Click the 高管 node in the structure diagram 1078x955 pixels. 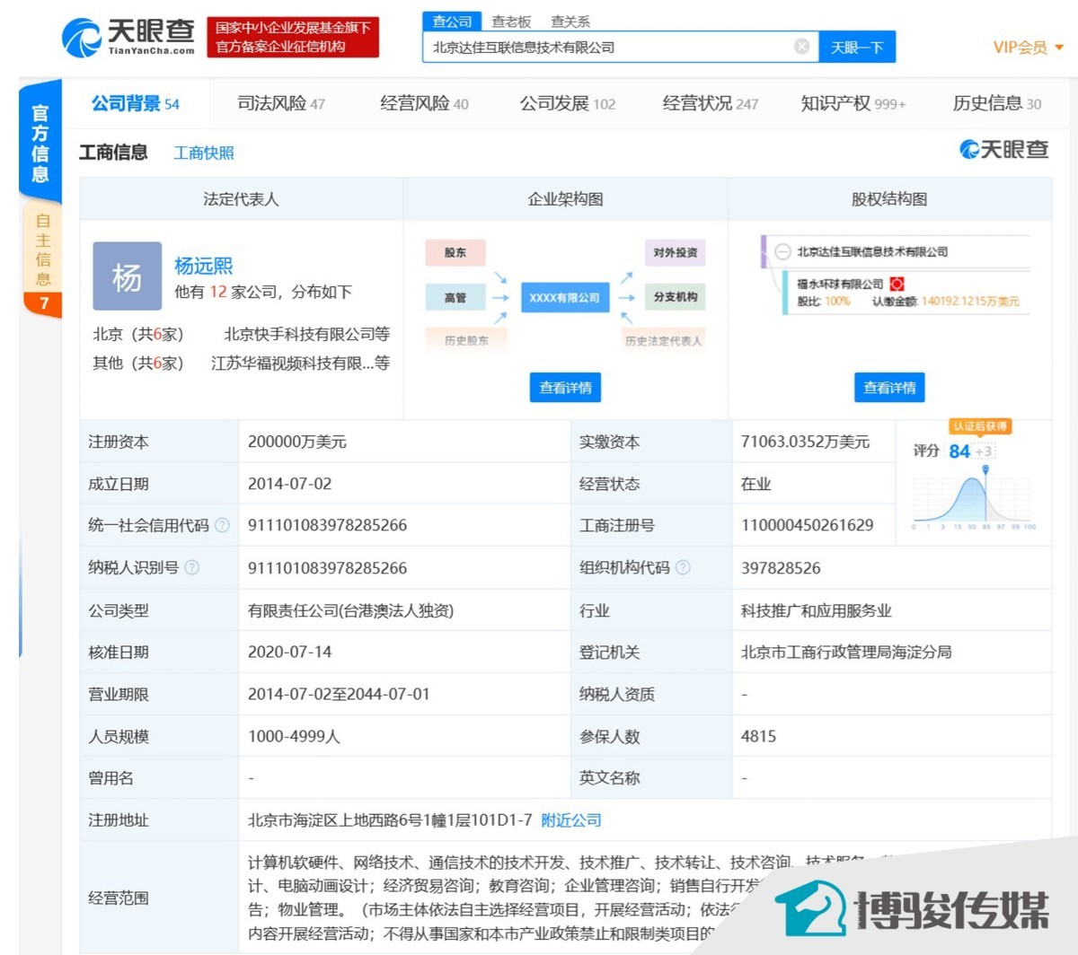click(x=455, y=297)
